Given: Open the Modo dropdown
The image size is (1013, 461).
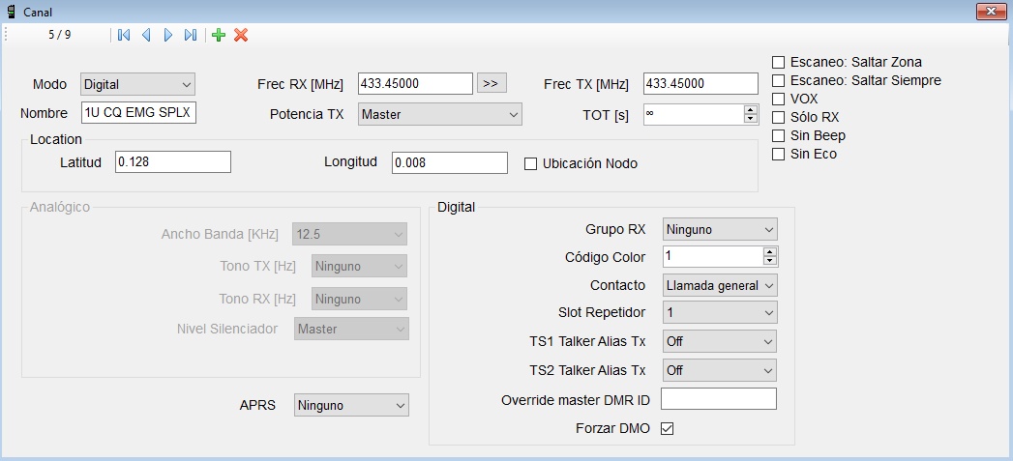Looking at the screenshot, I should 138,84.
